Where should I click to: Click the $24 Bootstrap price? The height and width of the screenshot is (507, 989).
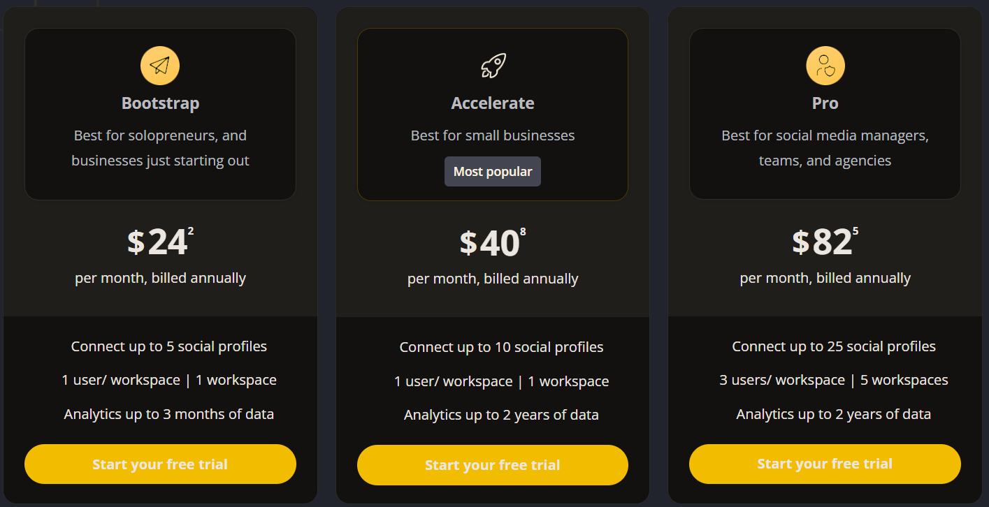[158, 242]
